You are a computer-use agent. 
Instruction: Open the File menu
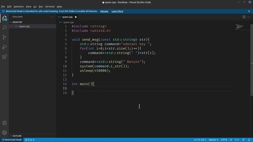click(3, 7)
